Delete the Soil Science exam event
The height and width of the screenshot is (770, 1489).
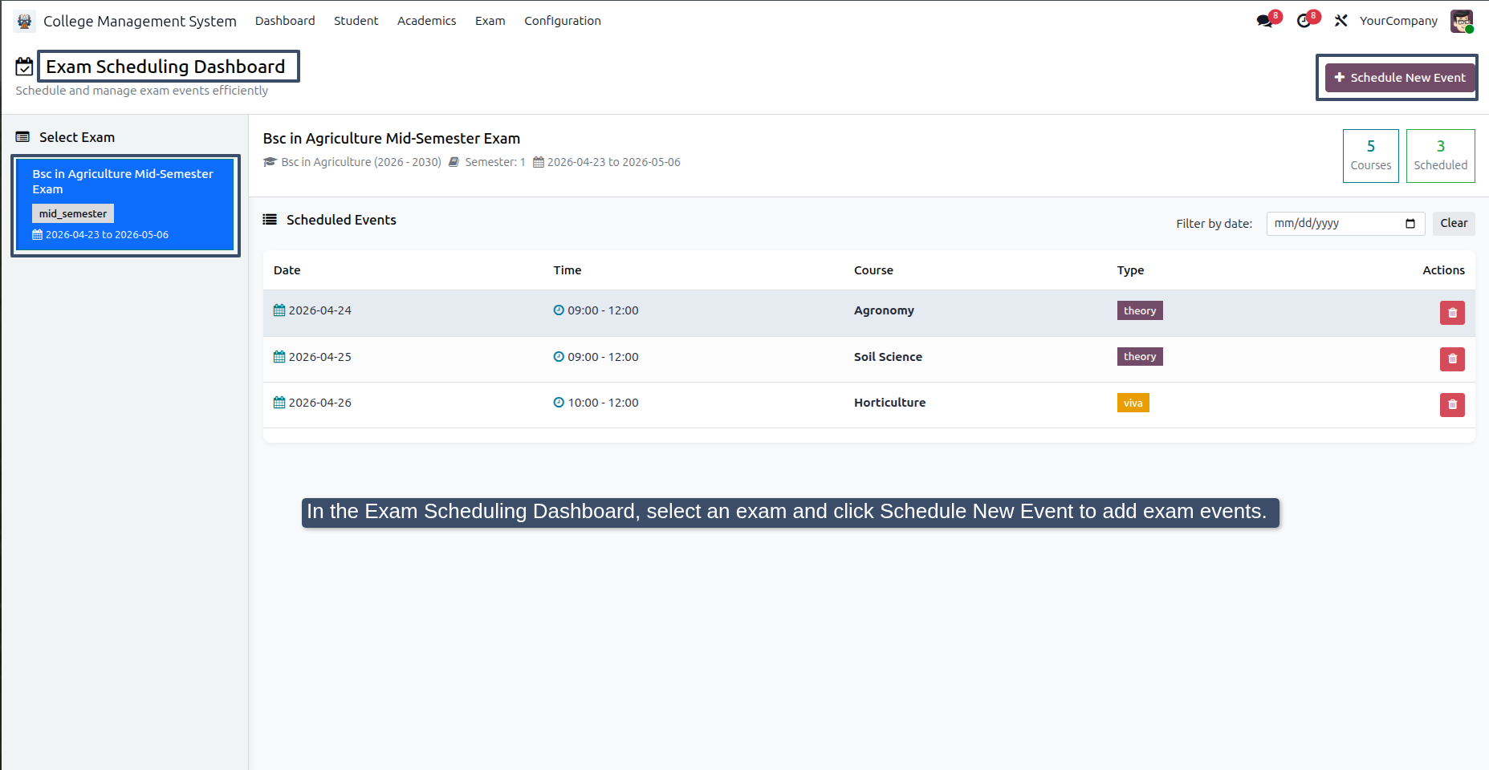pos(1452,359)
